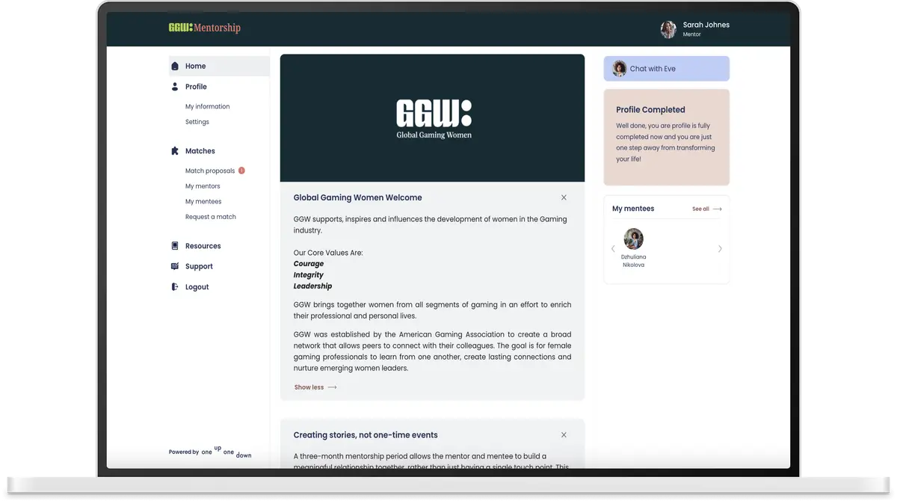This screenshot has width=897, height=501.
Task: Click the Matches puzzle piece icon
Action: point(175,151)
